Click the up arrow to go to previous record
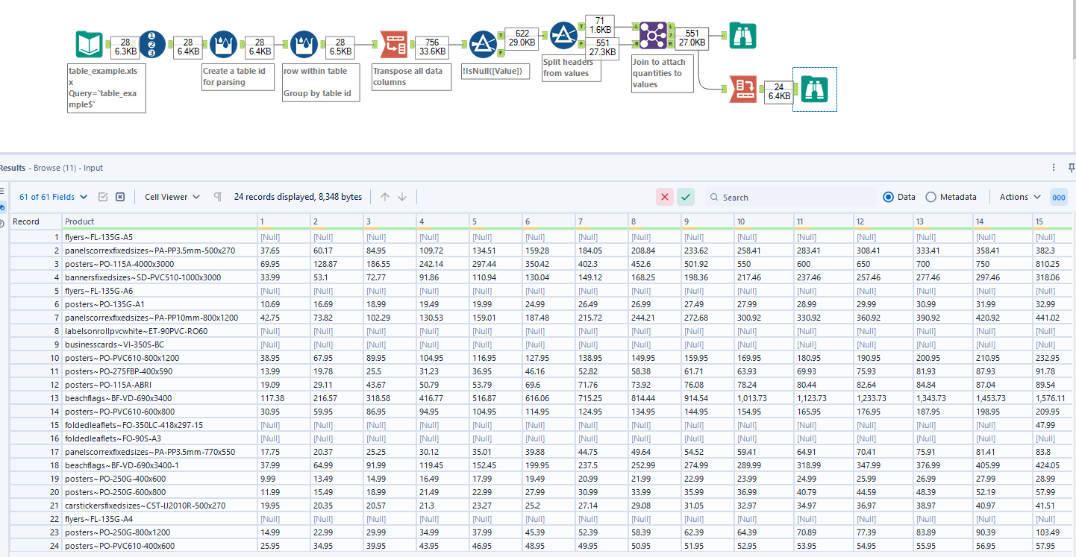This screenshot has height=557, width=1076. [x=387, y=196]
